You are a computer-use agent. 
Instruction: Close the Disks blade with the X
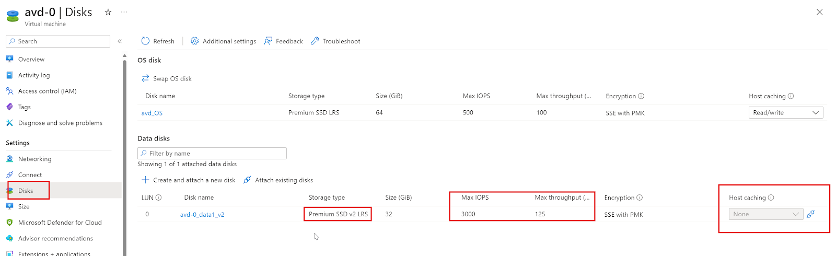point(819,12)
